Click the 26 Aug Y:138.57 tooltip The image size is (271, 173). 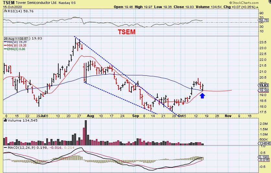[x=16, y=39]
